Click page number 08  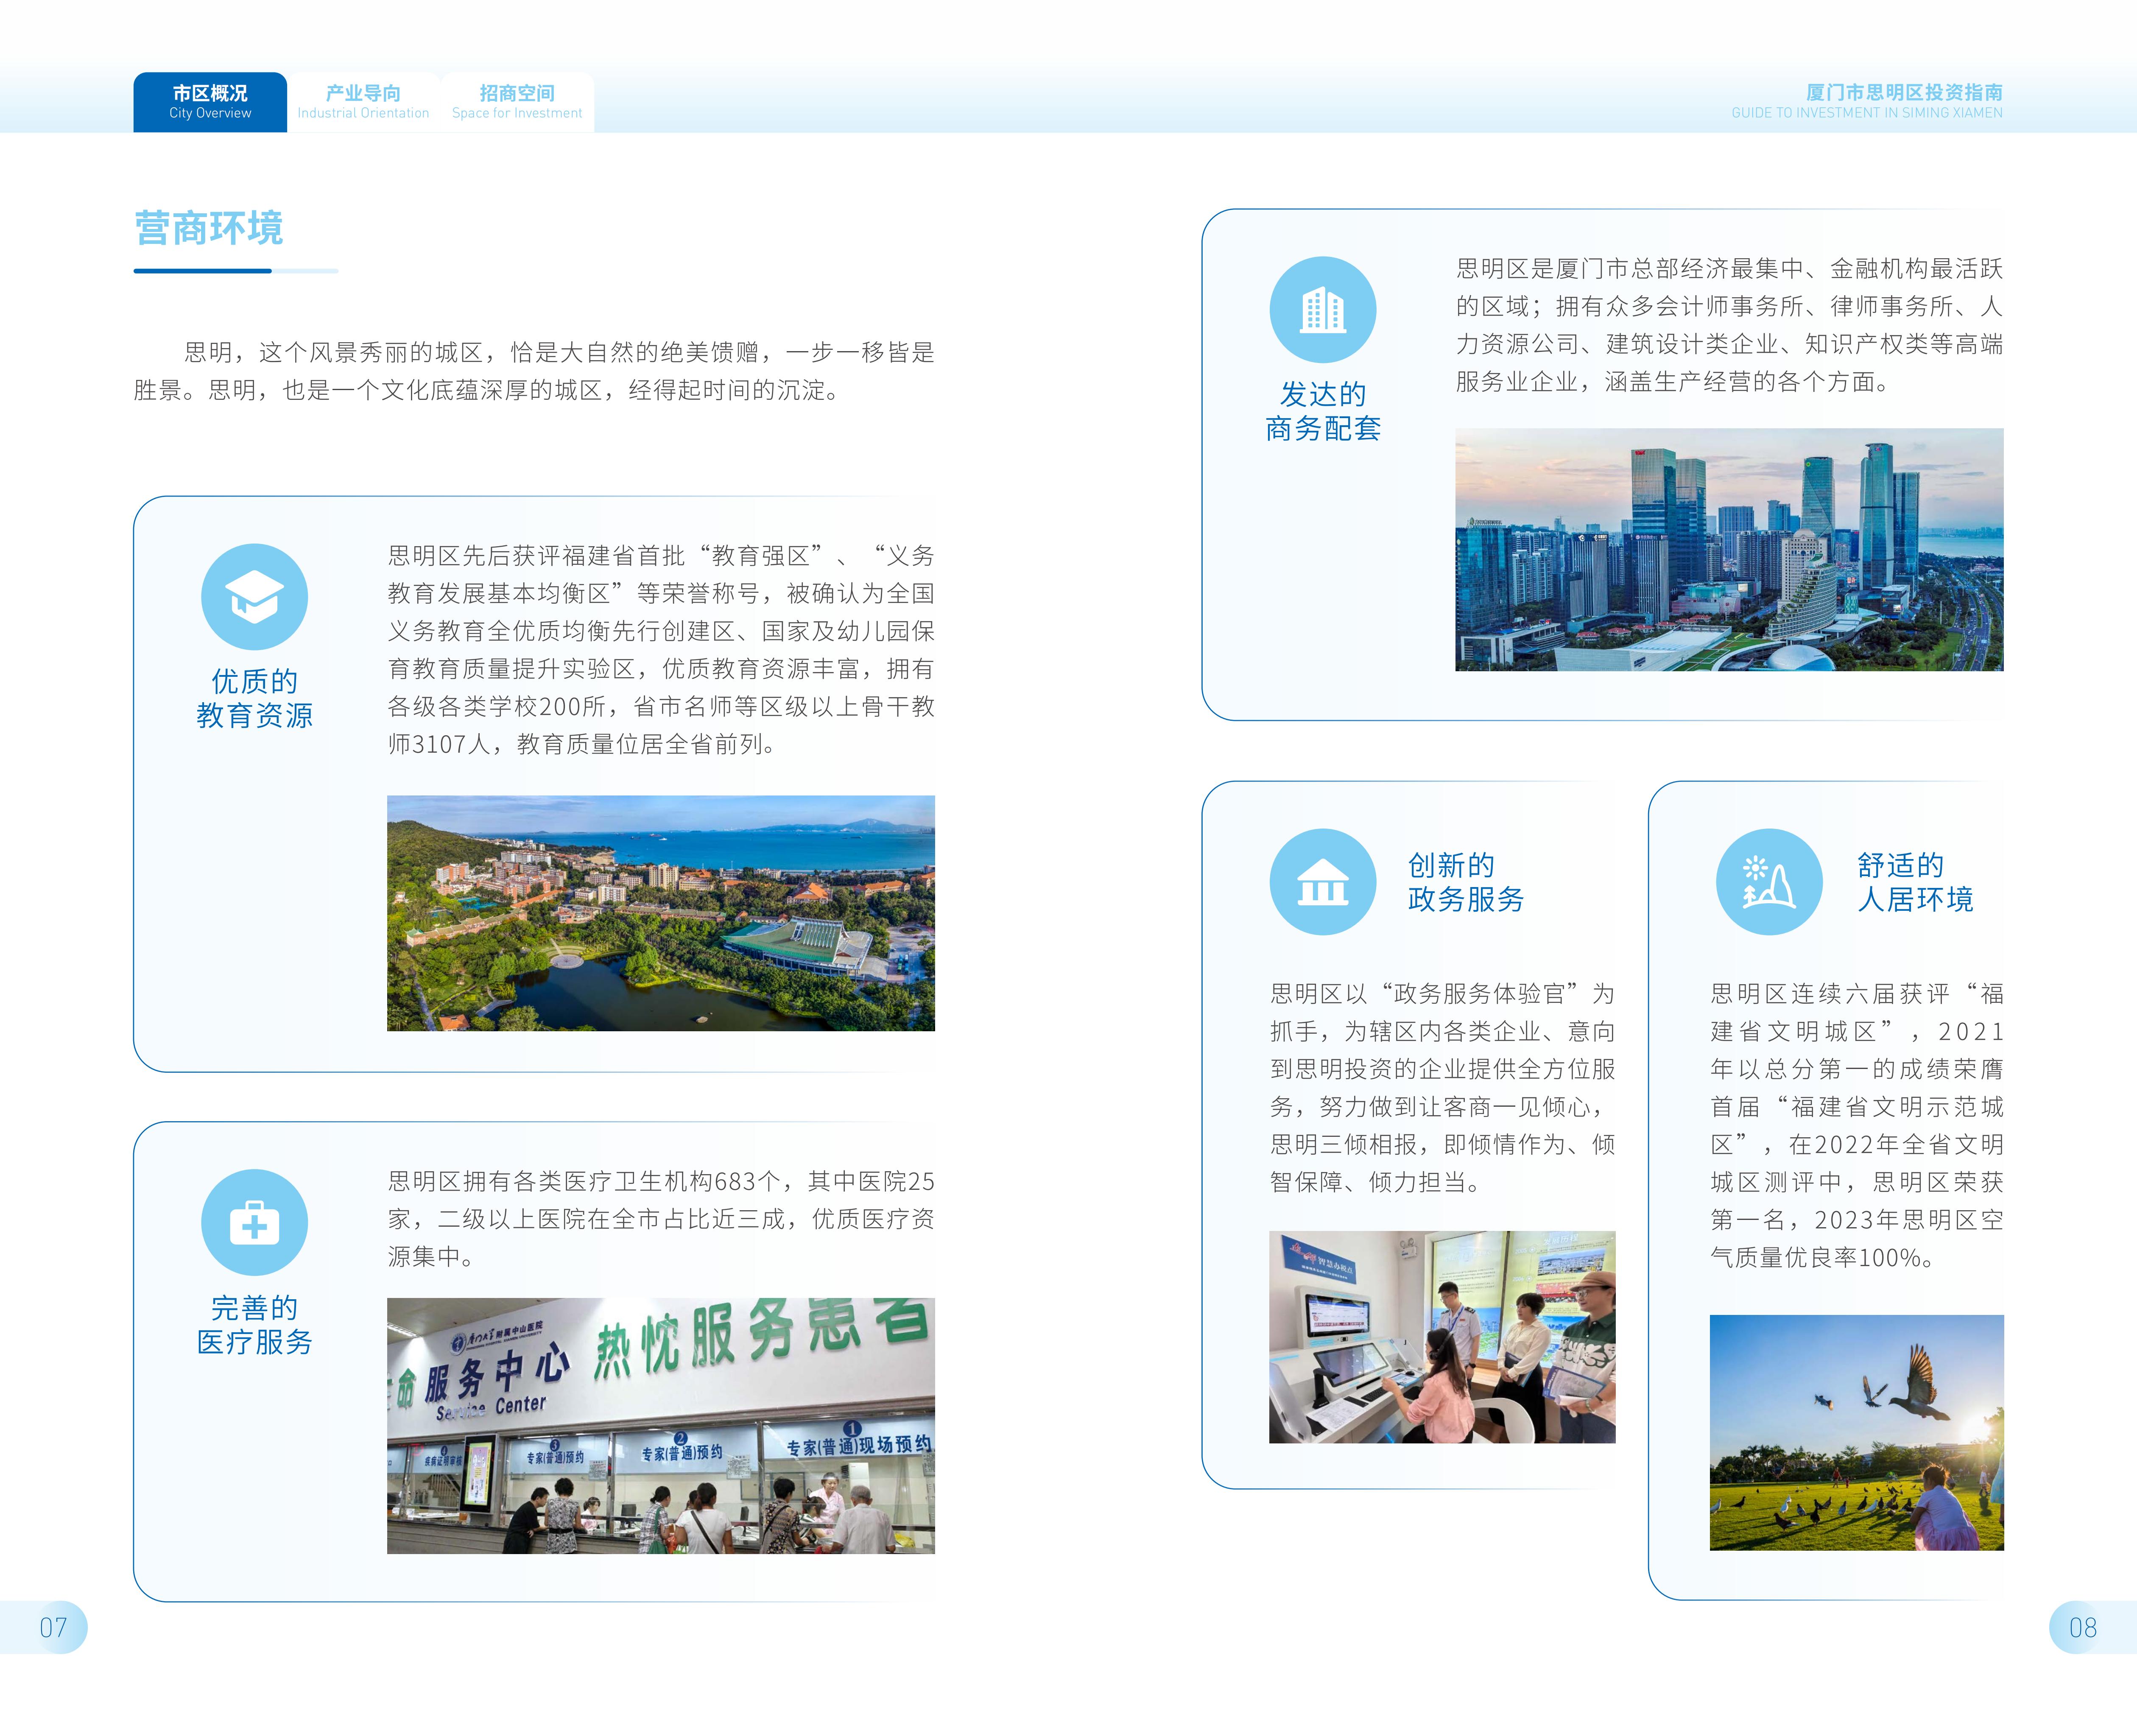click(x=2083, y=1628)
